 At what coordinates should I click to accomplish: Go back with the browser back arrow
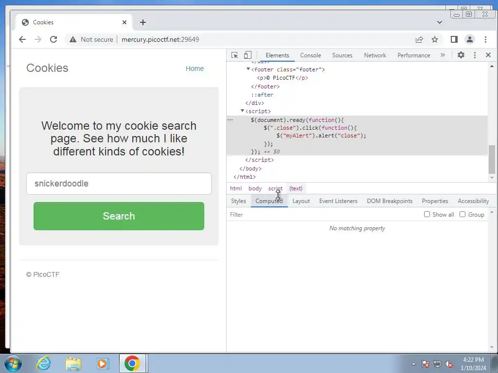tap(22, 39)
